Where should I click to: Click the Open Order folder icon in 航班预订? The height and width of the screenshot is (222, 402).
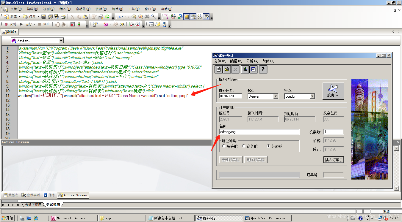(227, 69)
